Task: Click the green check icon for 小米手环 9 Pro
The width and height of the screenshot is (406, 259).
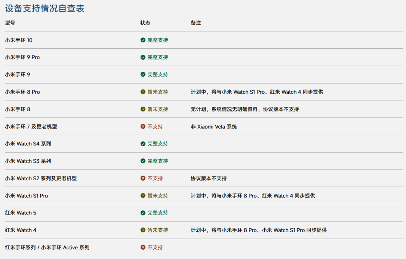Action: 143,57
